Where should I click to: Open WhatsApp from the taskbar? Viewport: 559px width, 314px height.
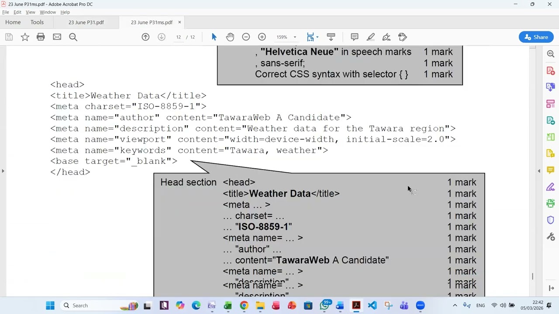(324, 306)
